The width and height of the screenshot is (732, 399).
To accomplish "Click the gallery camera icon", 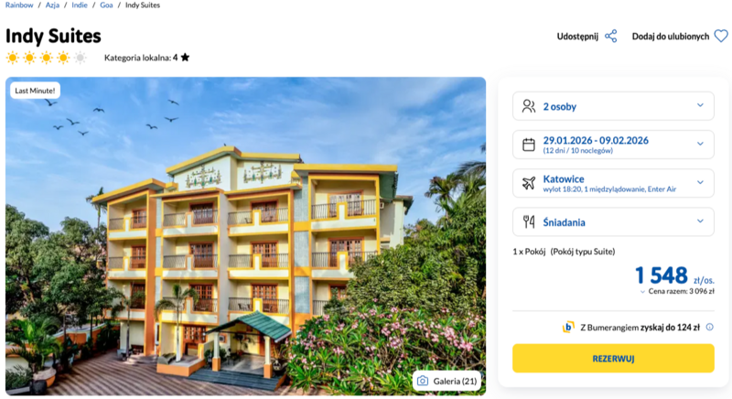I will click(423, 381).
